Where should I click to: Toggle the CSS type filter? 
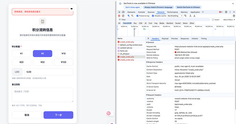[141, 23]
